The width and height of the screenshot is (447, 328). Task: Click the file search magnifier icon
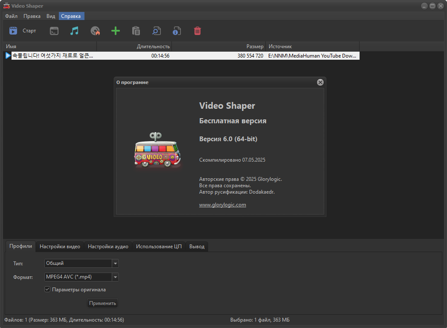157,31
